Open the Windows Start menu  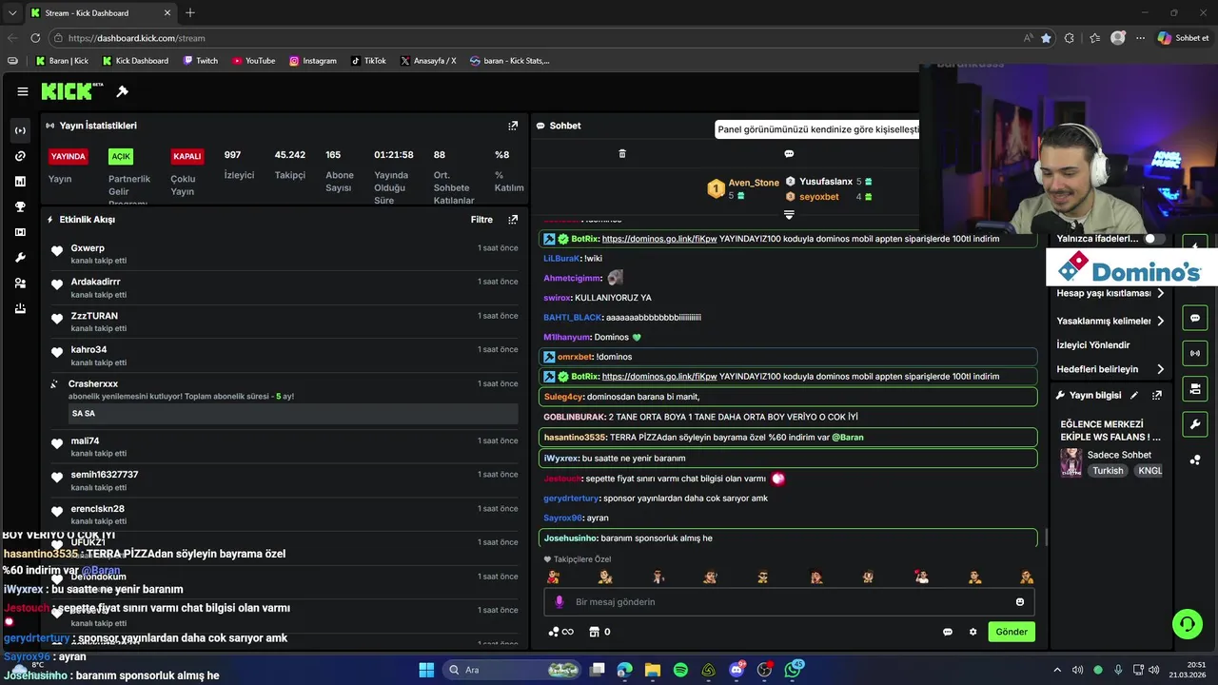(x=426, y=670)
